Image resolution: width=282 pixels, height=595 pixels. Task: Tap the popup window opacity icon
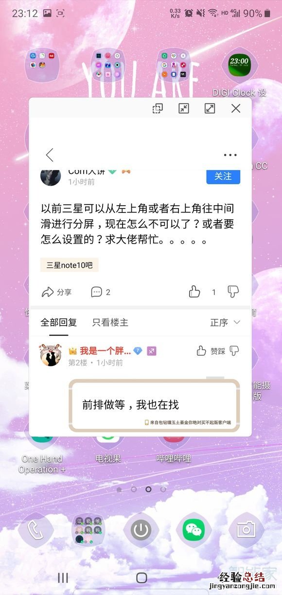click(158, 108)
